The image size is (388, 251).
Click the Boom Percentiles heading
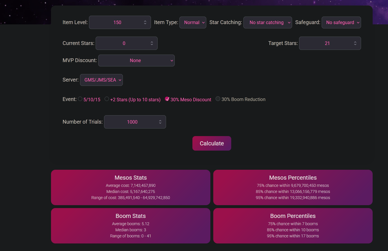[x=293, y=216]
